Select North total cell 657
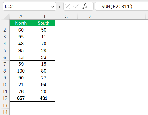 (21, 98)
